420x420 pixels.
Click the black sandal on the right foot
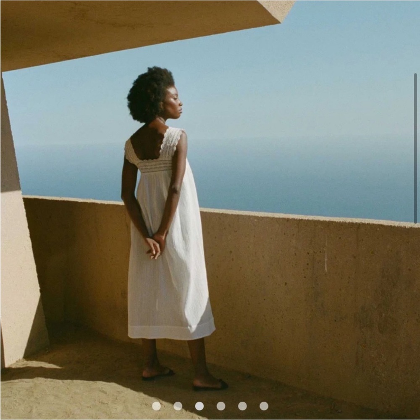(x=211, y=384)
